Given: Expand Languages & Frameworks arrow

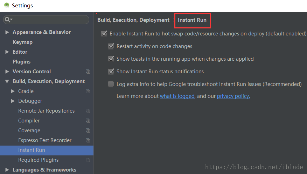Looking at the screenshot, I should (x=7, y=170).
